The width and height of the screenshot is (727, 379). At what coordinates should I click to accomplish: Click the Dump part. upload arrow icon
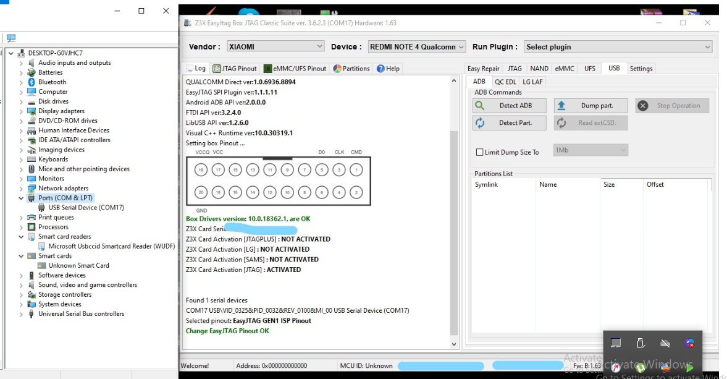pyautogui.click(x=561, y=106)
